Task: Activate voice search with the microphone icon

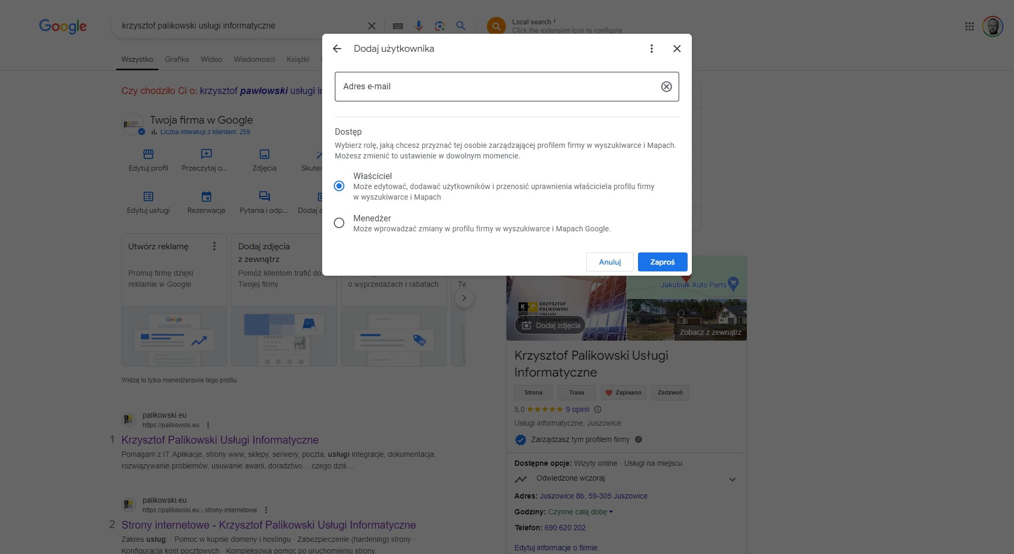Action: point(419,26)
